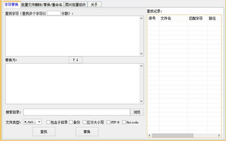Click left arrow of results horizontal scrollbar
This screenshot has width=226, height=141.
click(150, 136)
